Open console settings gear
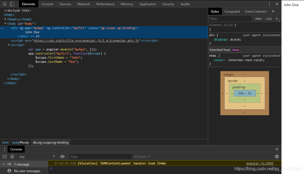This screenshot has height=174, width=304. pyautogui.click(x=277, y=156)
